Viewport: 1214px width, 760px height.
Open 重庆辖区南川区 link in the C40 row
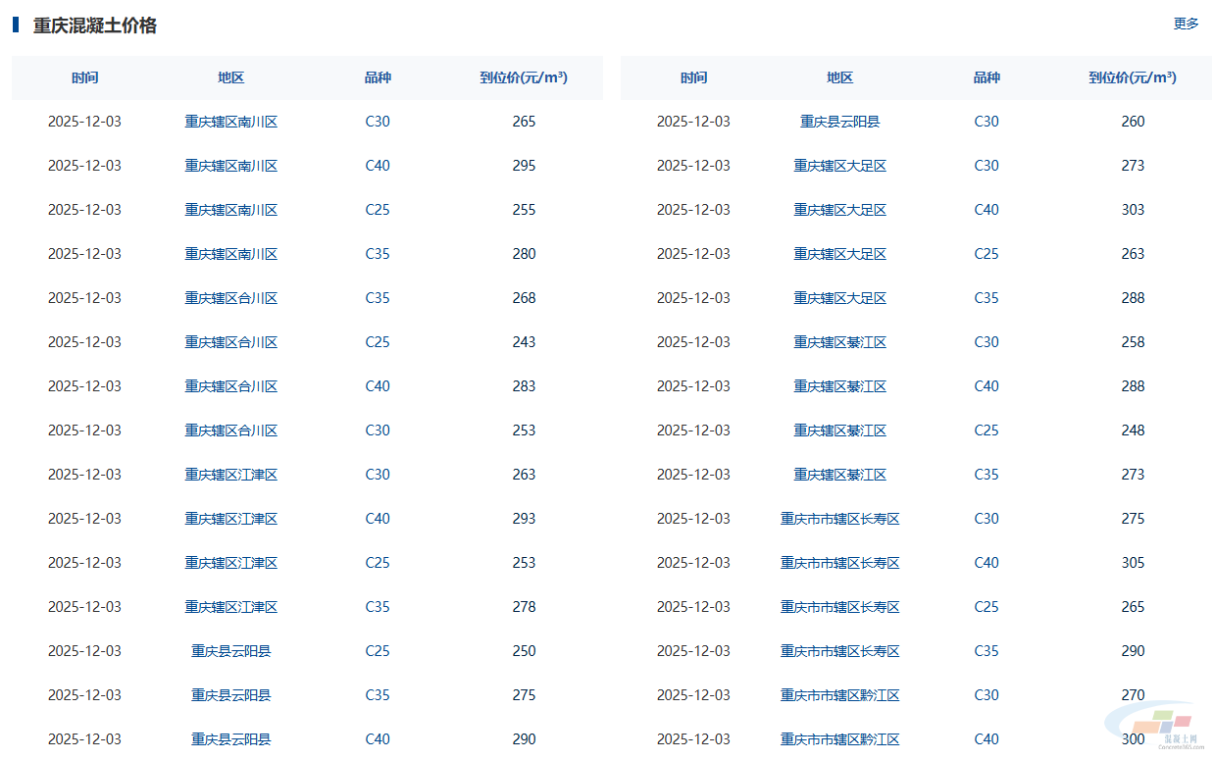pyautogui.click(x=231, y=166)
